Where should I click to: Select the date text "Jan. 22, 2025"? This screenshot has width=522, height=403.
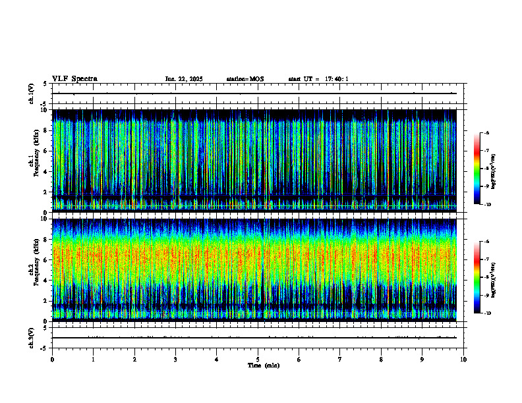coord(184,79)
